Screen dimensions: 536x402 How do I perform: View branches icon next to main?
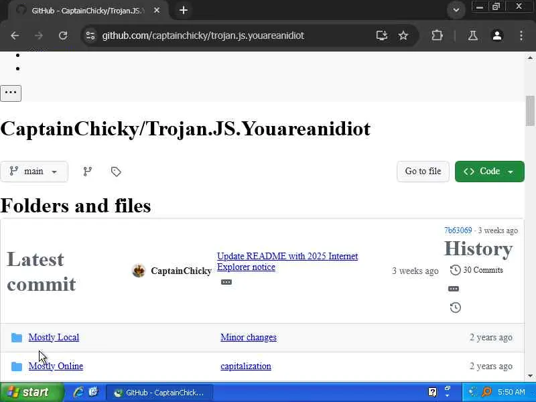point(88,172)
